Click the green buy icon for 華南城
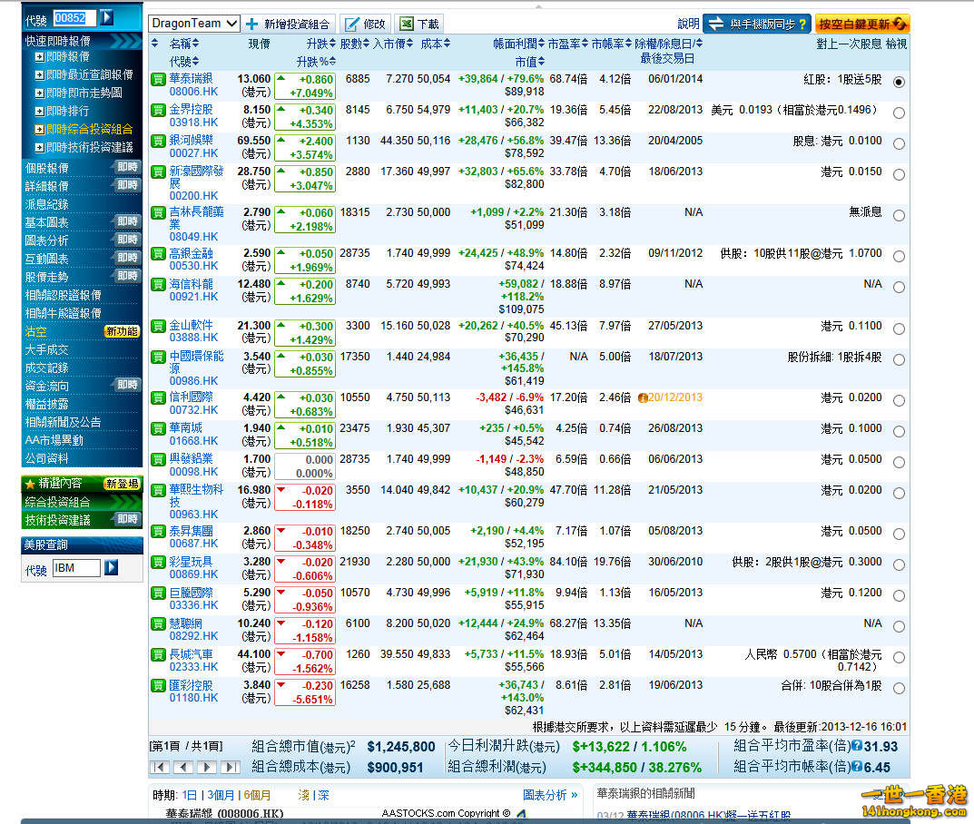The image size is (974, 824). point(158,429)
